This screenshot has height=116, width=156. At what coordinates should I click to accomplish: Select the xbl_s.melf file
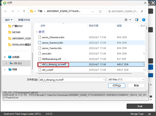91,70
